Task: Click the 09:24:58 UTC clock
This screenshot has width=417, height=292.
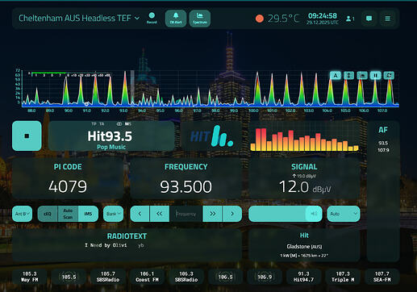Action: click(x=323, y=15)
